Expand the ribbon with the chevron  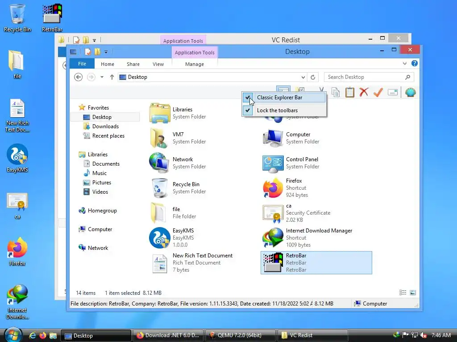pyautogui.click(x=404, y=63)
